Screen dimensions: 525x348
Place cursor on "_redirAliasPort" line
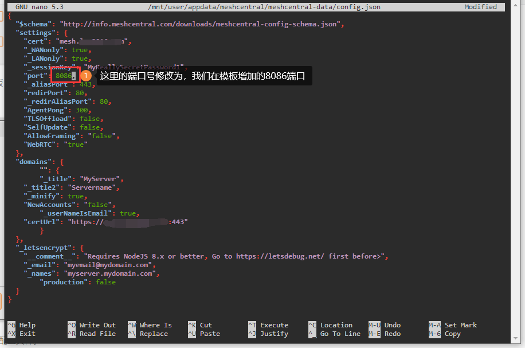tap(67, 101)
